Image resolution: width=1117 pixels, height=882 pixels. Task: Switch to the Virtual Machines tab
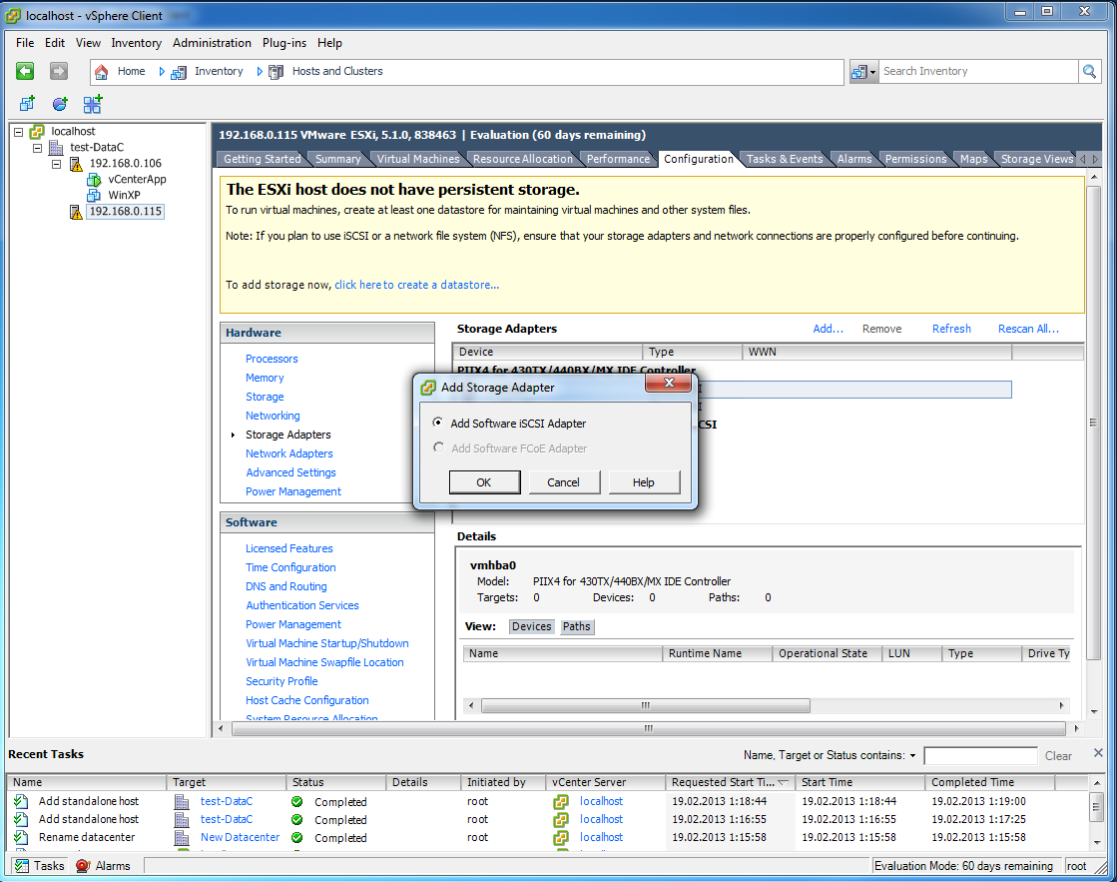click(418, 159)
